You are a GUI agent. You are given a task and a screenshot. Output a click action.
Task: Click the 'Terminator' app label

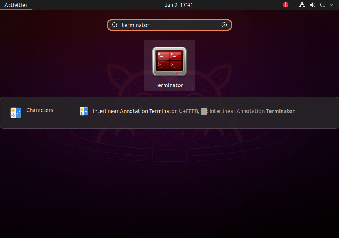pyautogui.click(x=169, y=85)
